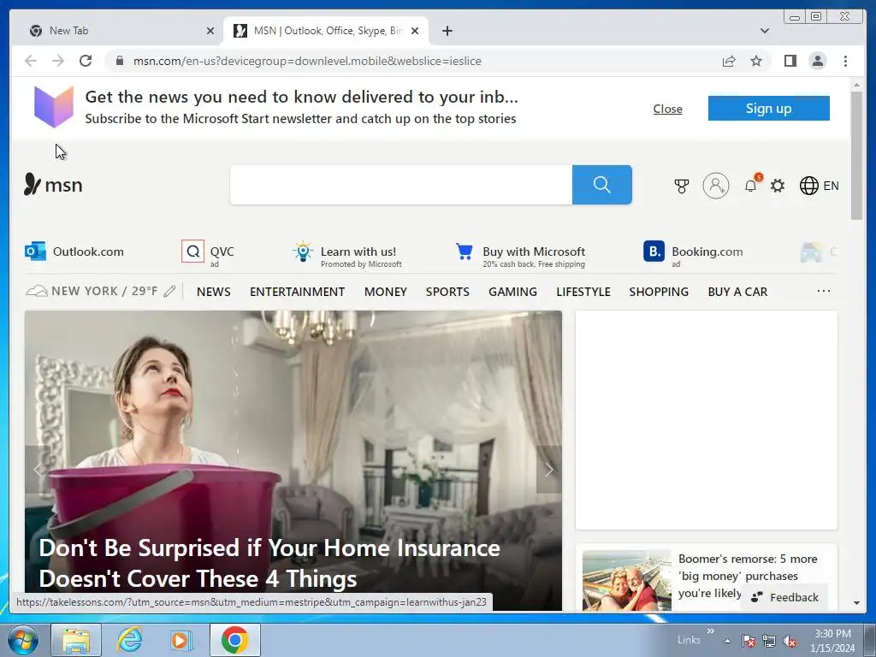This screenshot has width=876, height=657.
Task: Open Windows Explorer from taskbar
Action: click(76, 640)
